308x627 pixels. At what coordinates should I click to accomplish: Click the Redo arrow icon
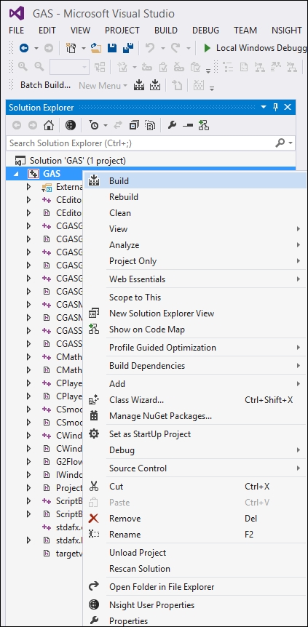pos(175,48)
